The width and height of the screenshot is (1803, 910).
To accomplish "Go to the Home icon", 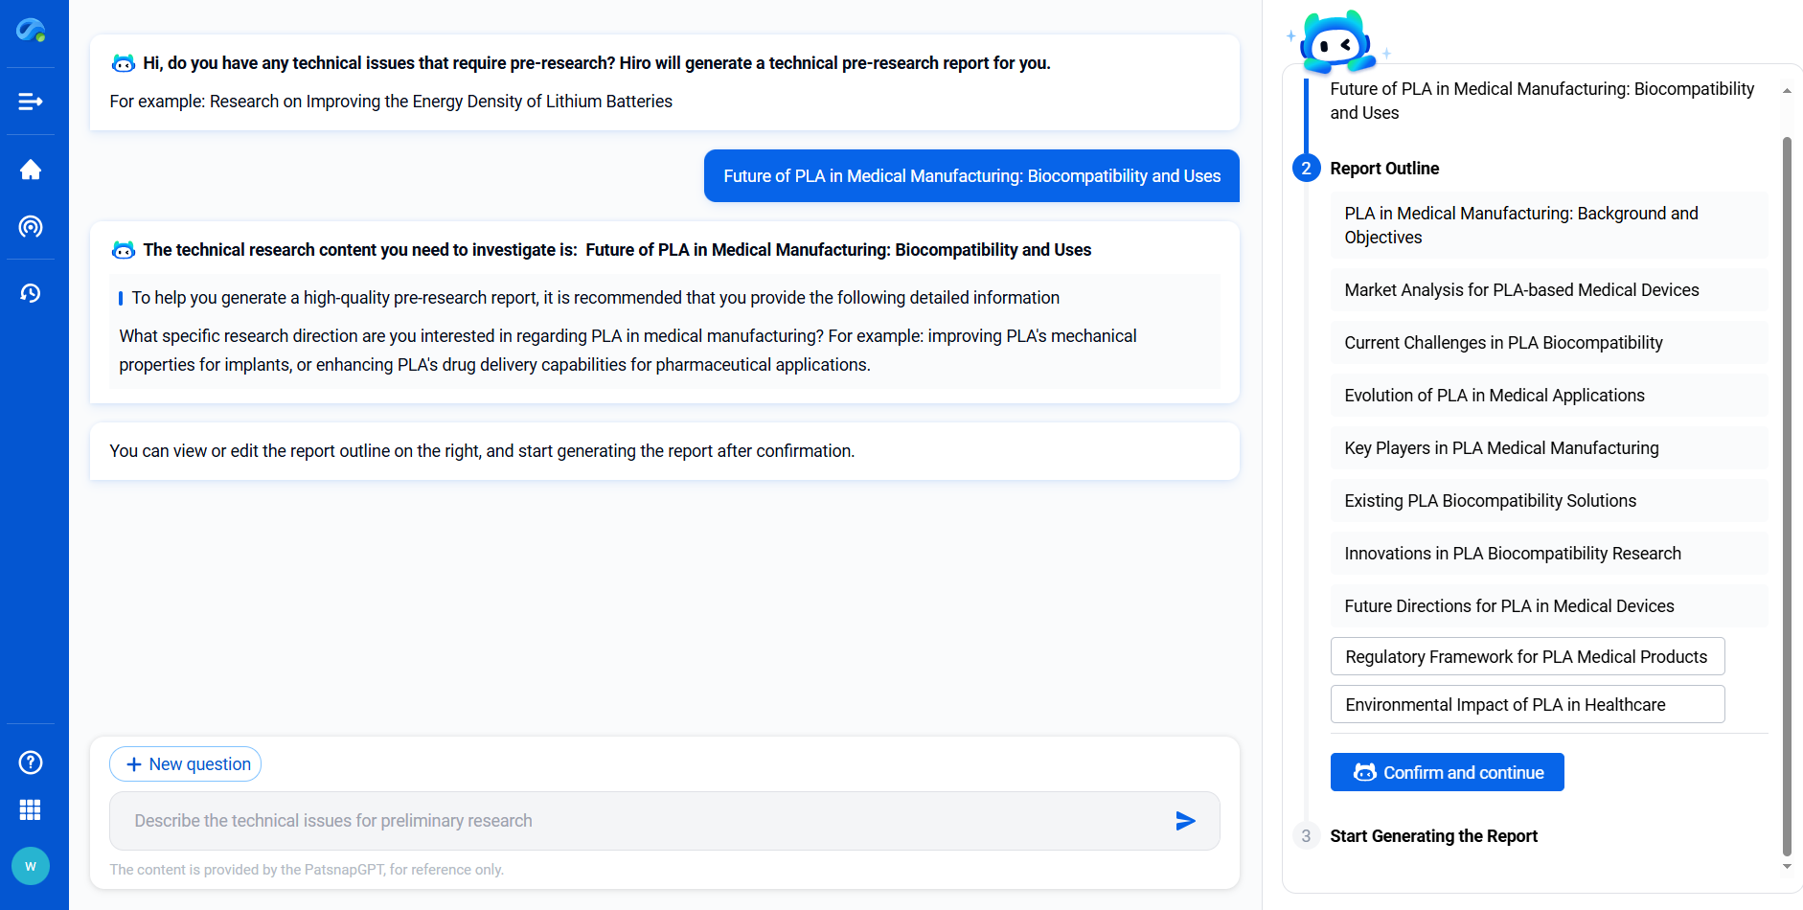I will pyautogui.click(x=31, y=170).
